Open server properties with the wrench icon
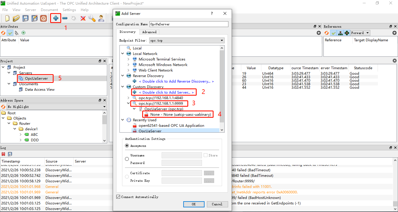The width and height of the screenshot is (398, 212). click(92, 18)
